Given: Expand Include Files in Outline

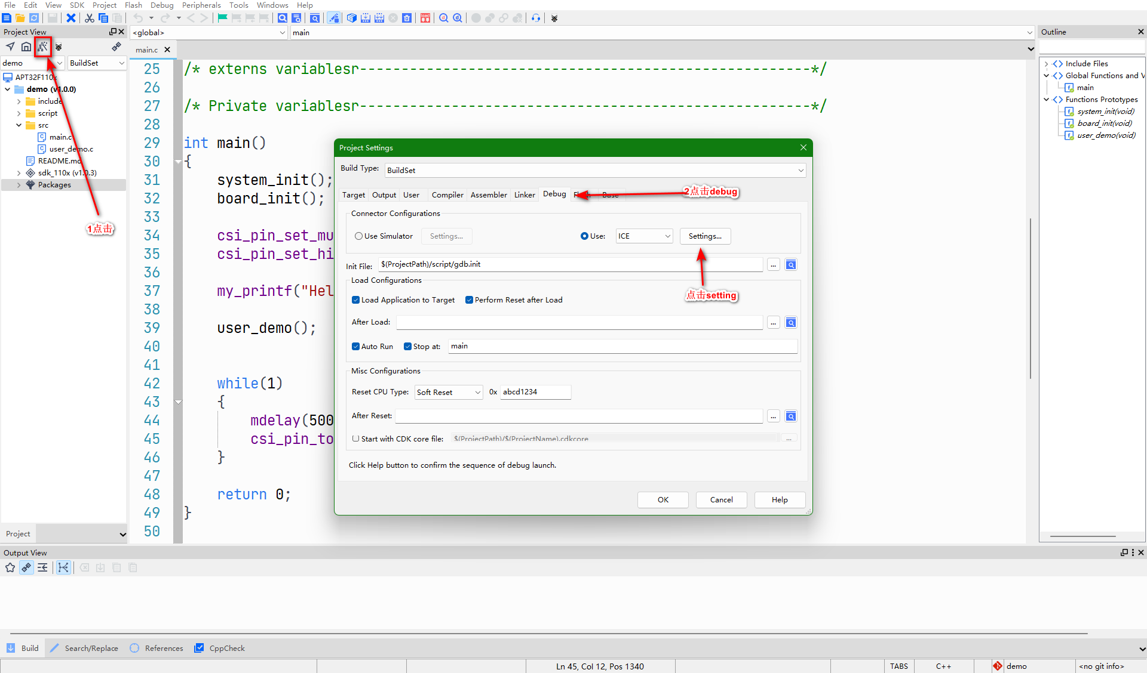Looking at the screenshot, I should (x=1046, y=64).
